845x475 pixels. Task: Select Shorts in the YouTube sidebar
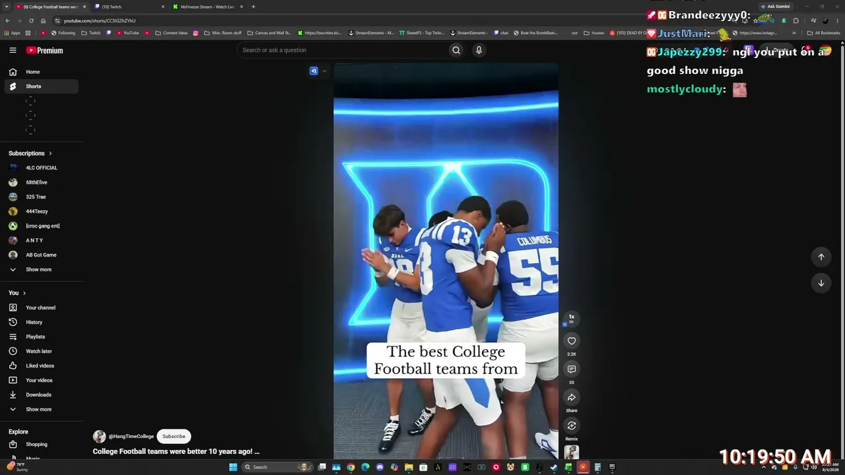point(42,86)
